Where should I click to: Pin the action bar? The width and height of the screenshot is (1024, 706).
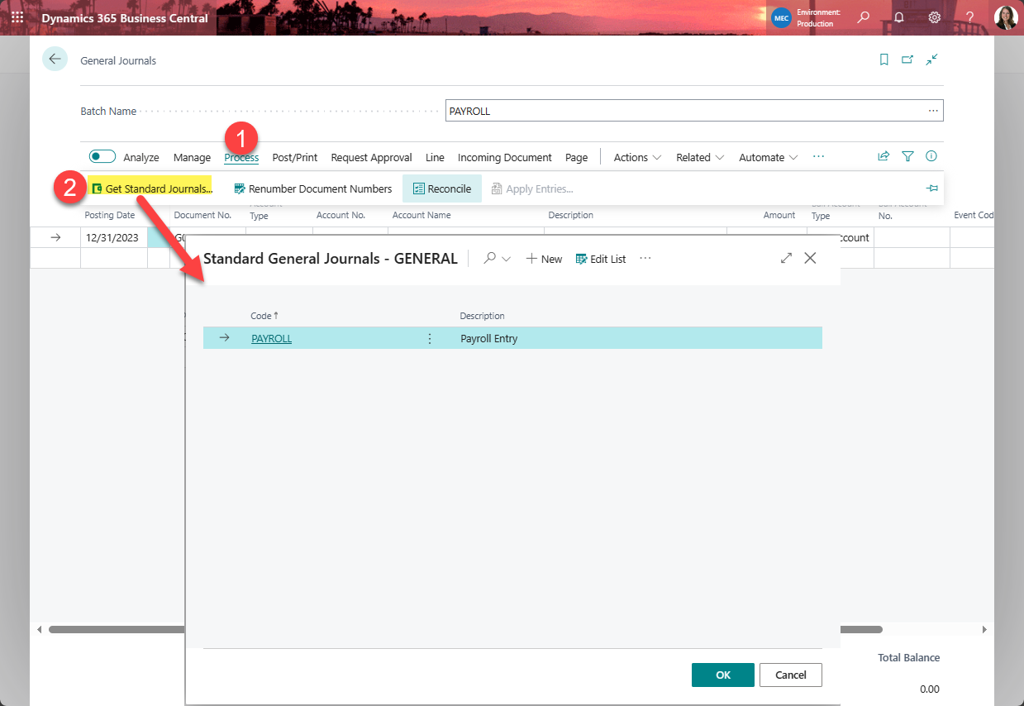932,188
